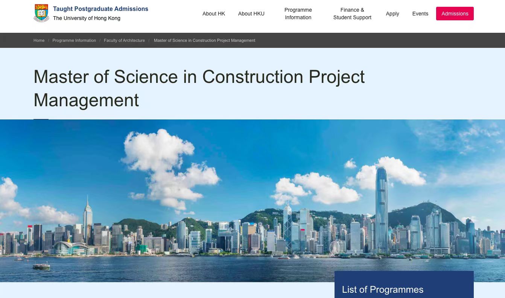Click the List of Programmes panel heading
The height and width of the screenshot is (298, 505).
[x=383, y=289]
